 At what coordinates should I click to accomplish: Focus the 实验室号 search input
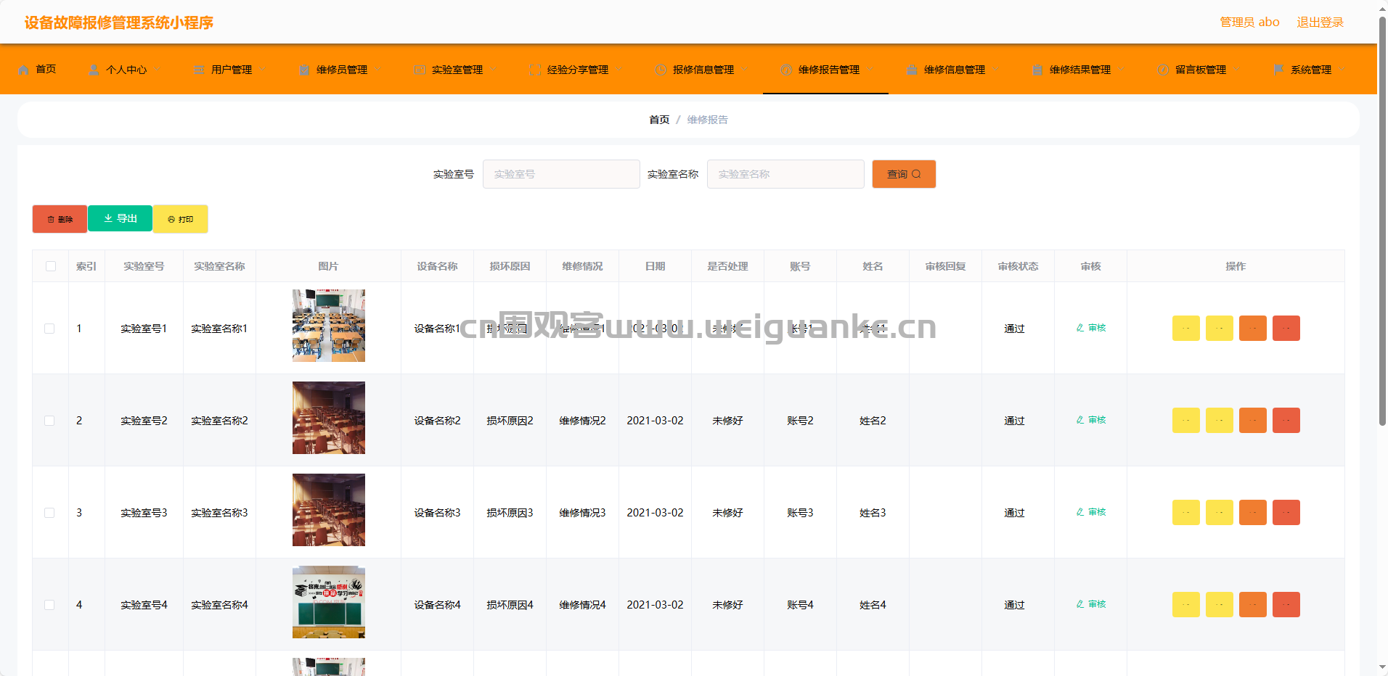(x=561, y=174)
